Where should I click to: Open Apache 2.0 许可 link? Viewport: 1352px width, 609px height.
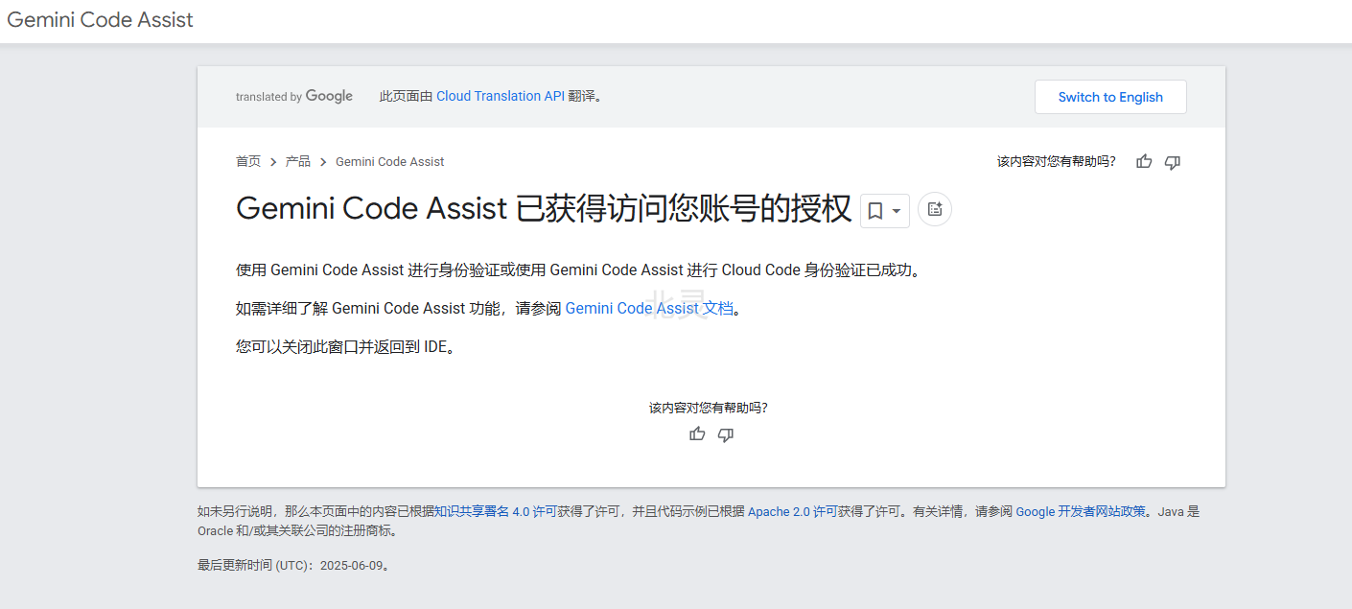pos(793,512)
